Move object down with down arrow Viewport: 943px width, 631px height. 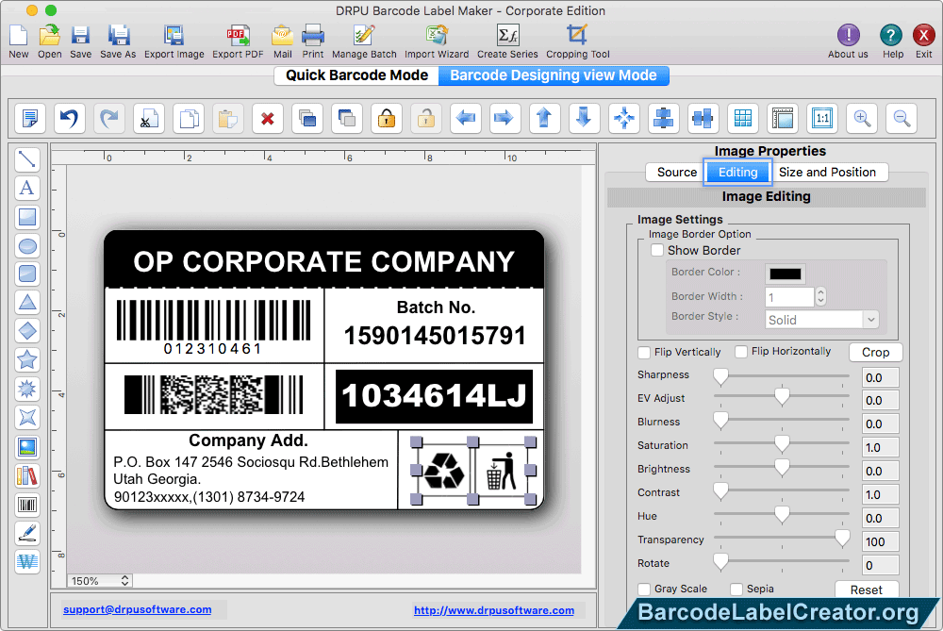(x=584, y=118)
